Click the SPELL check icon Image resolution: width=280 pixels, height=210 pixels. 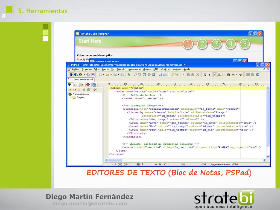[x=234, y=74]
